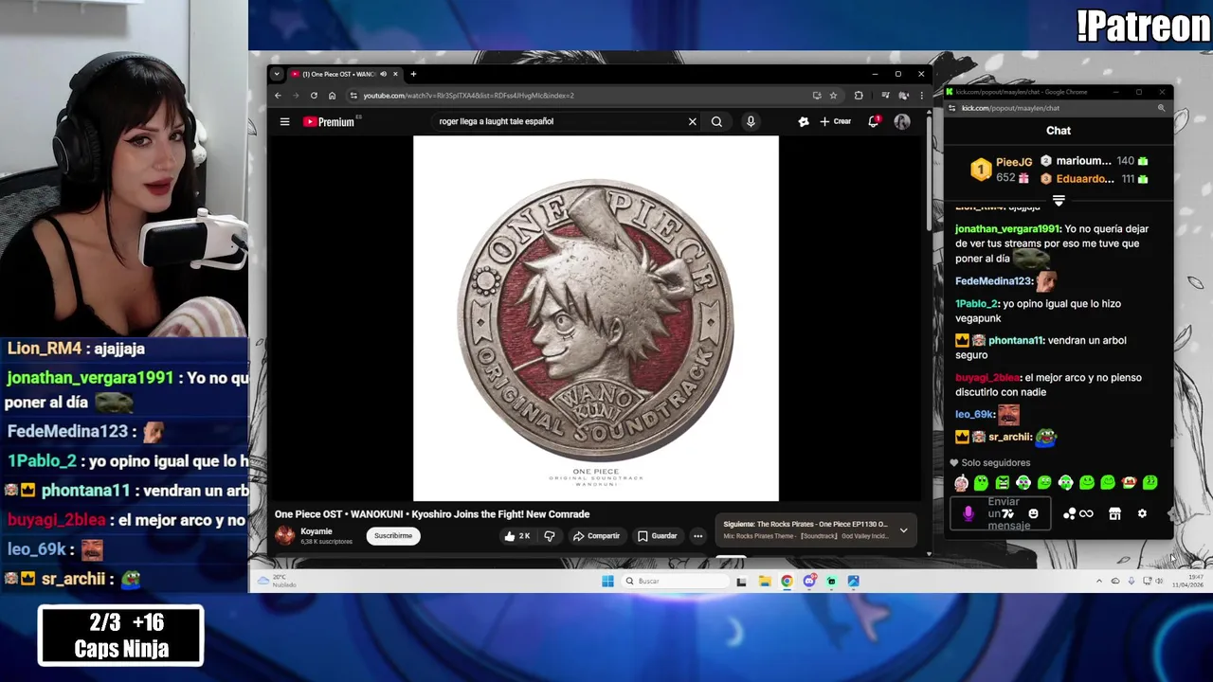1213x682 pixels.
Task: Expand the Chrome tab search dropdown
Action: click(x=277, y=74)
